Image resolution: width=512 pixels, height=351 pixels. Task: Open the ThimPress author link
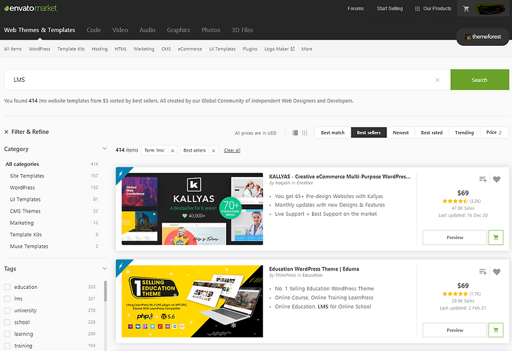(x=285, y=275)
